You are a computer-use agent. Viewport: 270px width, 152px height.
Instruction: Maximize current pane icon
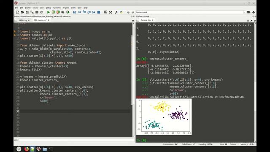pos(105,12)
